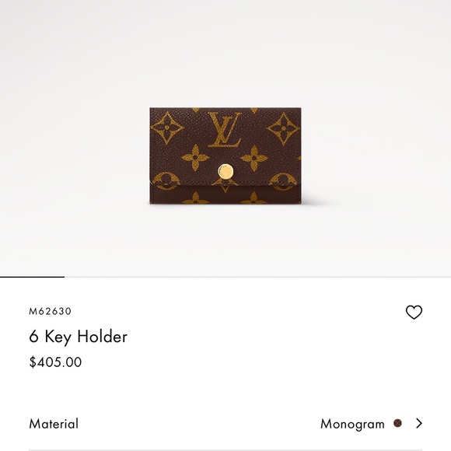Click the gold snap button on the key holder
The width and height of the screenshot is (451, 451).
pos(226,172)
